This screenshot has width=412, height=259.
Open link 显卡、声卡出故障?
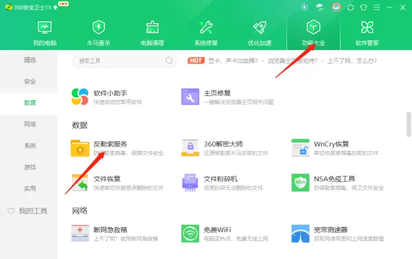pyautogui.click(x=233, y=61)
